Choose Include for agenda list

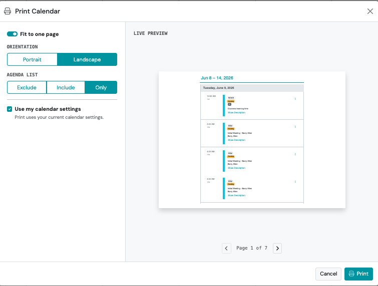point(66,87)
